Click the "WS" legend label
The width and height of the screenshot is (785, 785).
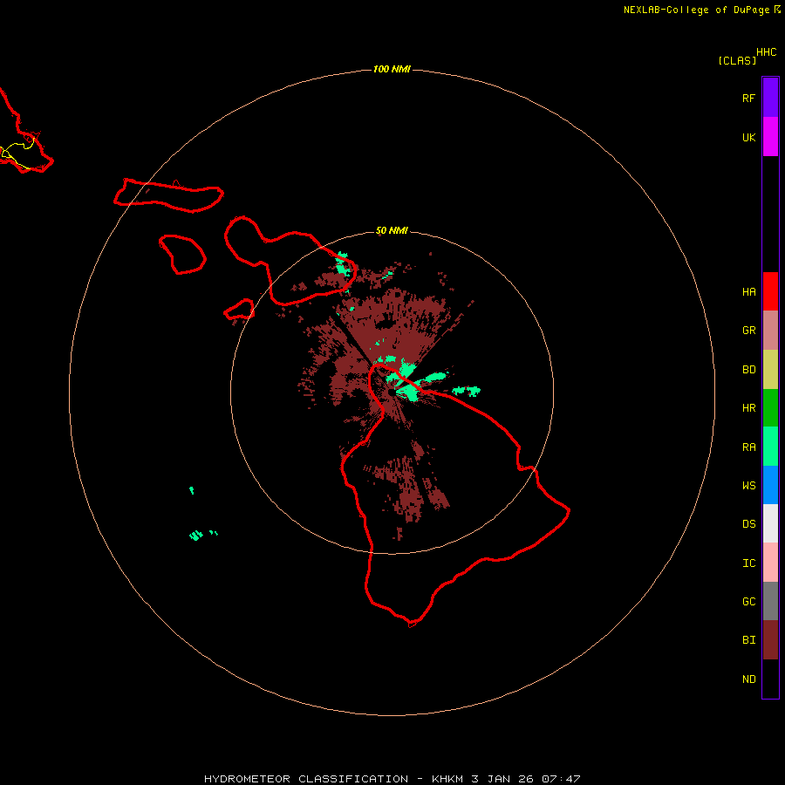tap(748, 485)
